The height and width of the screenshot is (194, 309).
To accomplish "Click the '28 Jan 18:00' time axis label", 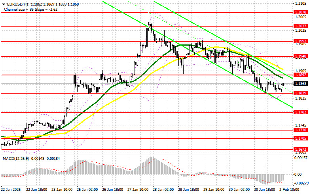I will tap(189, 190).
